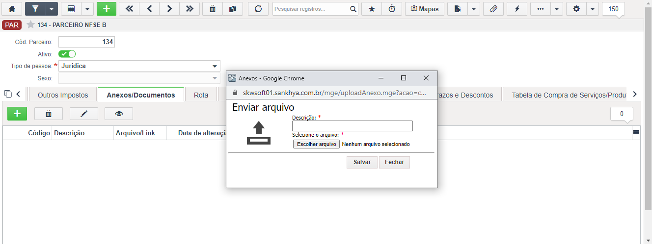Select the Anexos/Documentos tab
The height and width of the screenshot is (244, 652).
141,95
